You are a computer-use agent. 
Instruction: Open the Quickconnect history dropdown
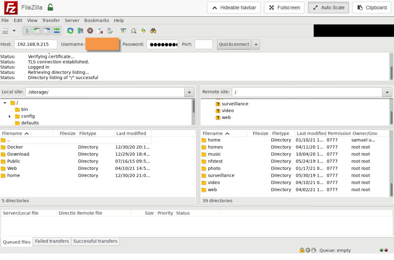pos(256,45)
